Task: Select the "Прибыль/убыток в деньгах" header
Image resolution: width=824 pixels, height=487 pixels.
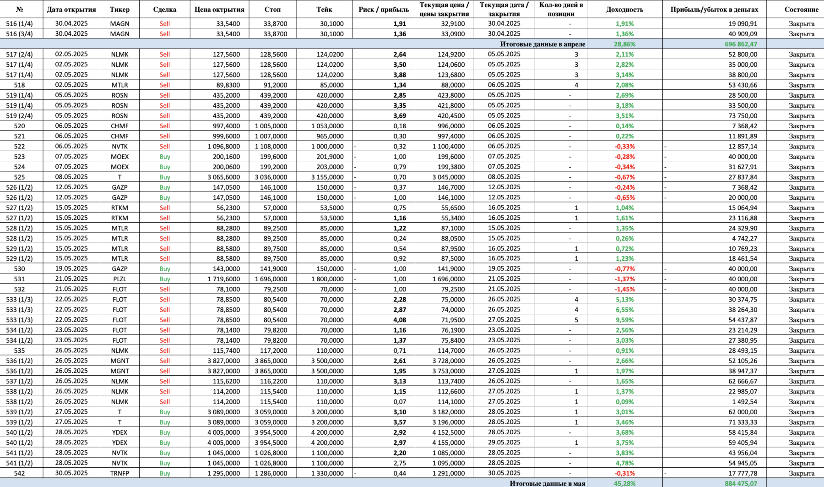Action: [x=714, y=9]
